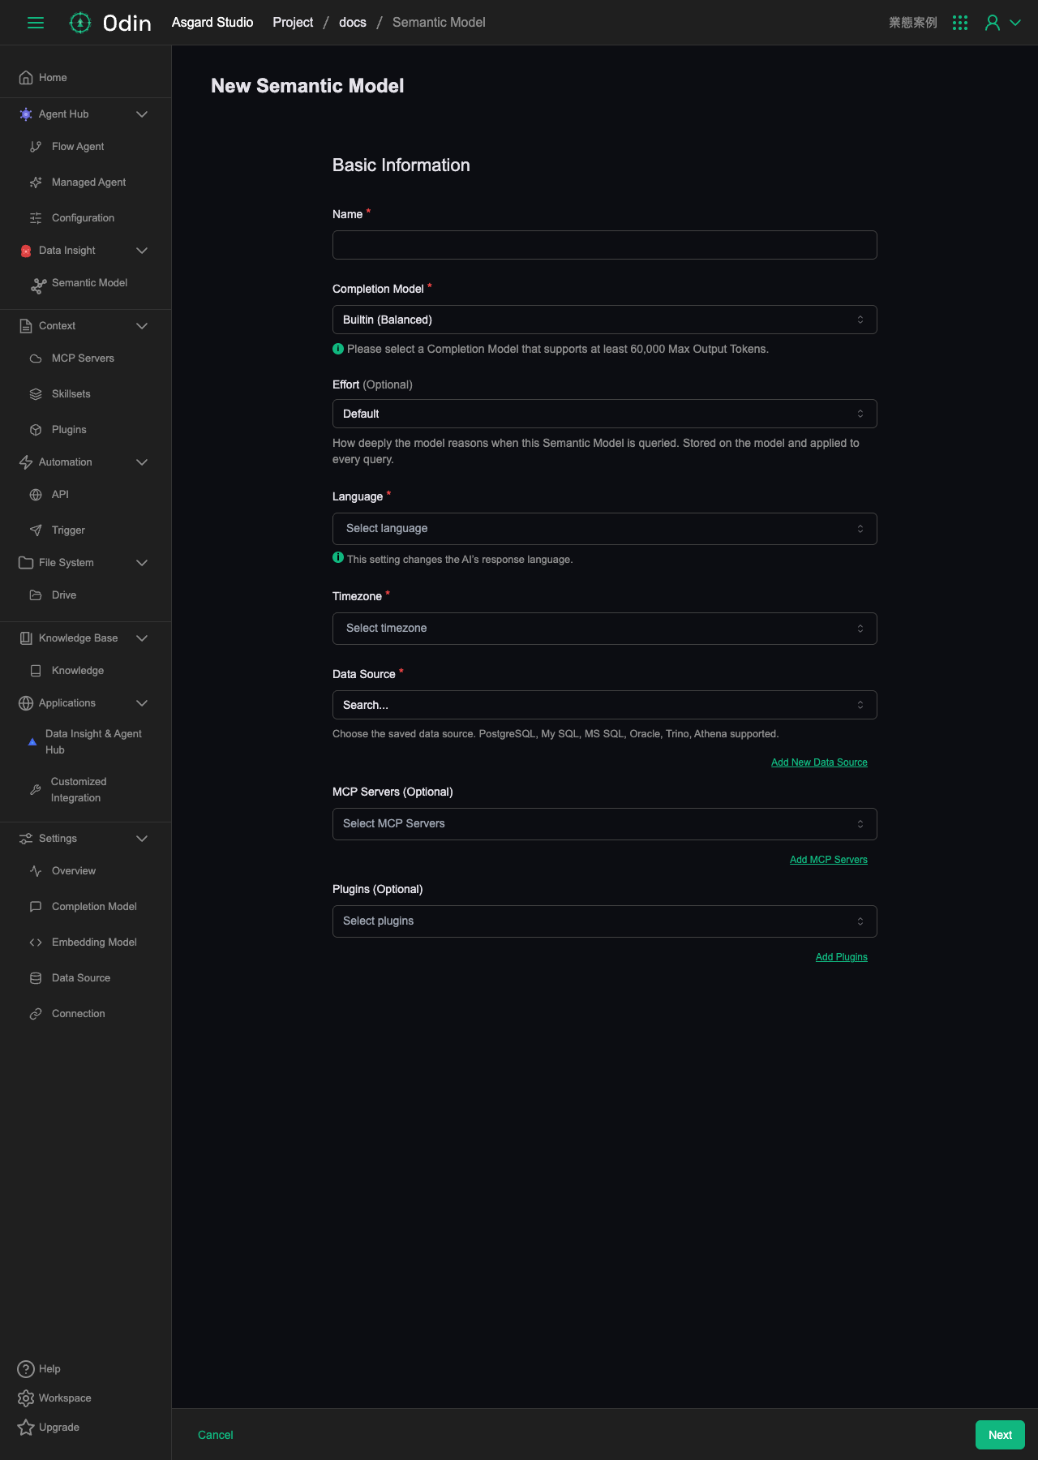Viewport: 1038px width, 1460px height.
Task: Open the user profile icon
Action: click(x=993, y=23)
